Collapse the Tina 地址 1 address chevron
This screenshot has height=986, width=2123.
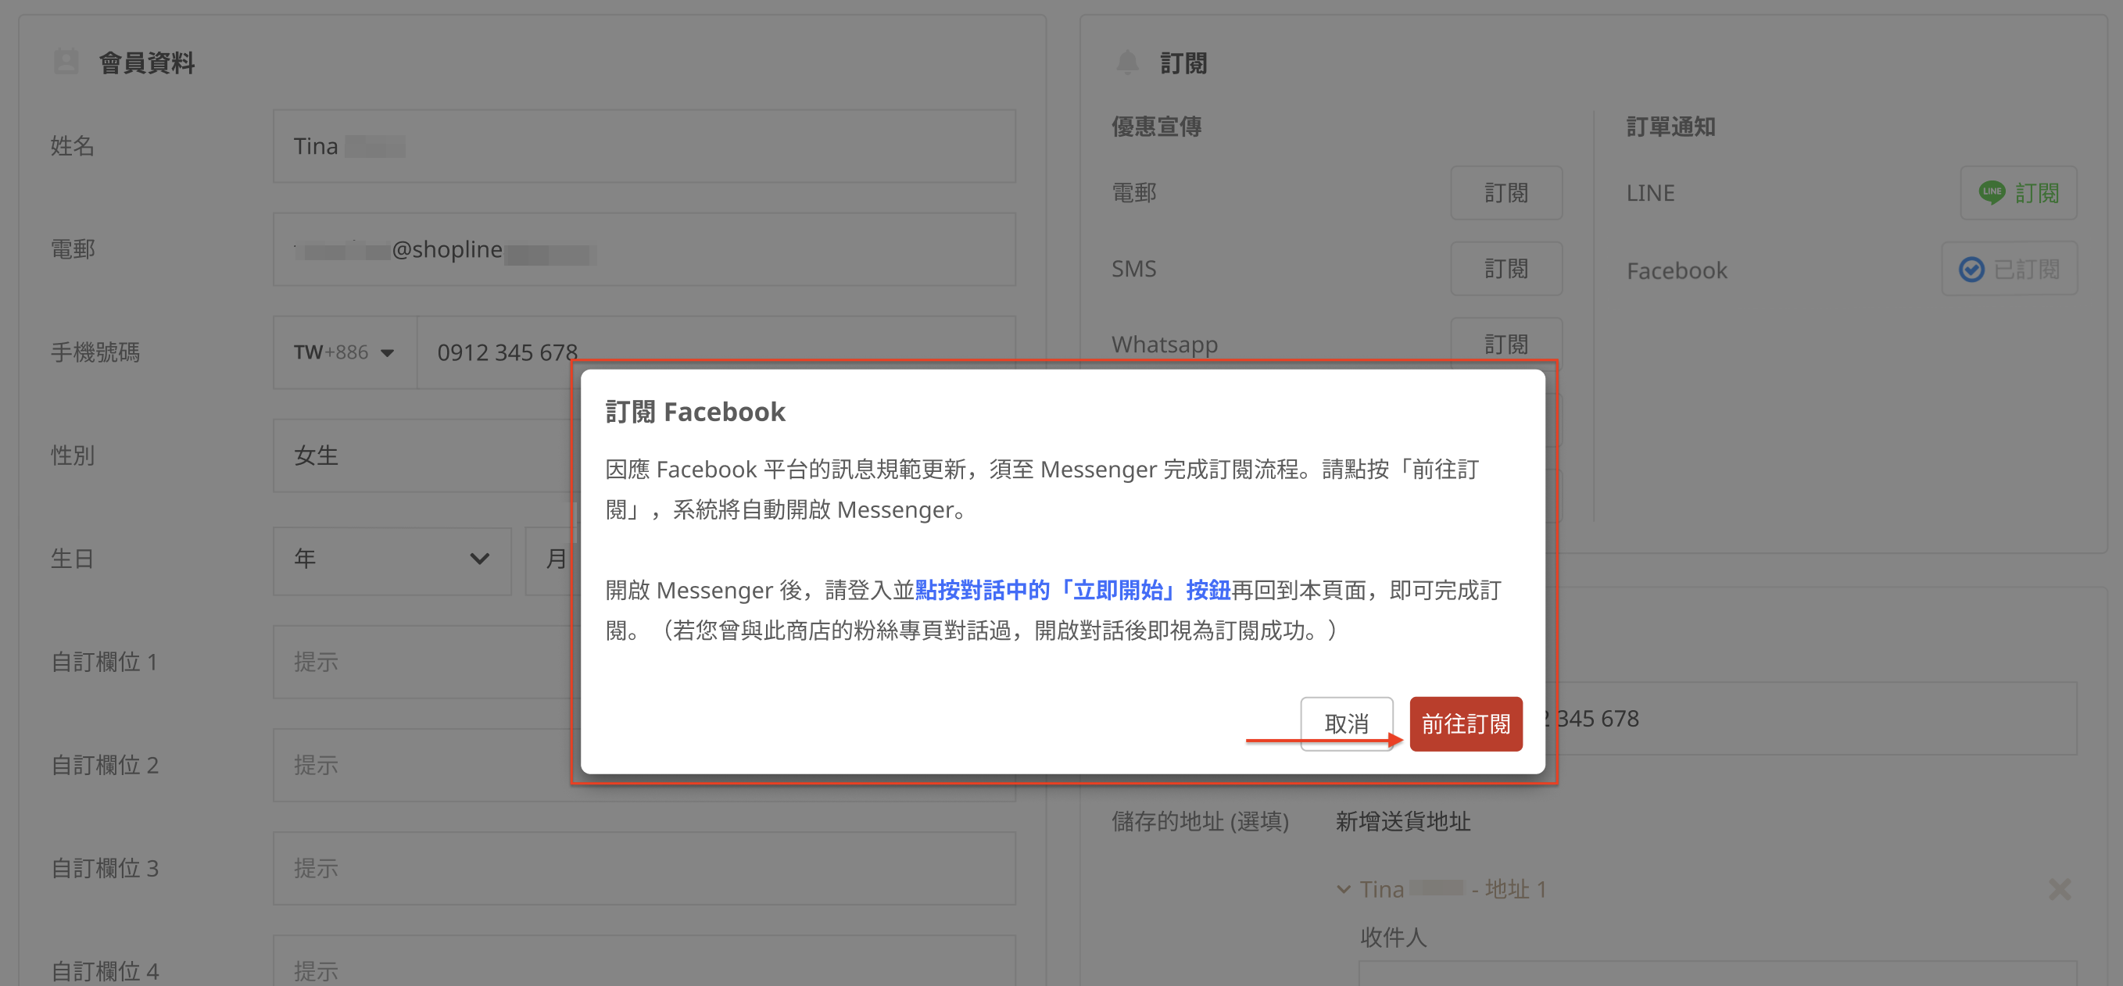[1344, 890]
